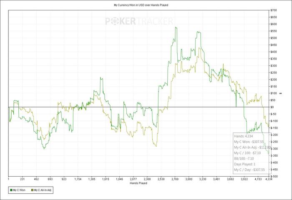Screen dimensions: 292x200
Task: Click the 4,153 x-axis tick label
Action: (258, 179)
